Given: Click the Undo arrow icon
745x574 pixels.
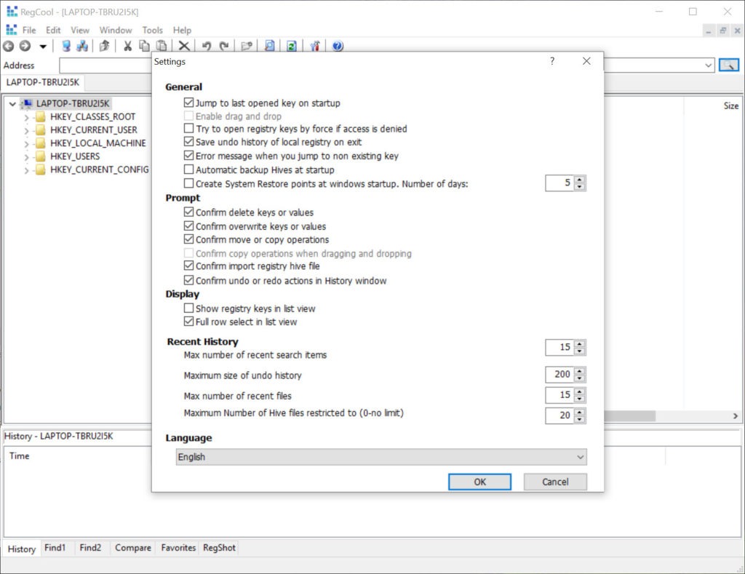Looking at the screenshot, I should coord(206,46).
